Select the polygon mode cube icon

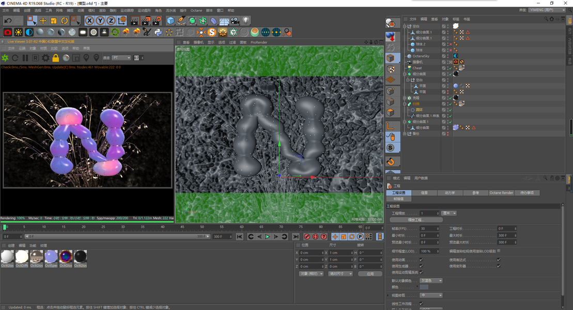pos(390,112)
